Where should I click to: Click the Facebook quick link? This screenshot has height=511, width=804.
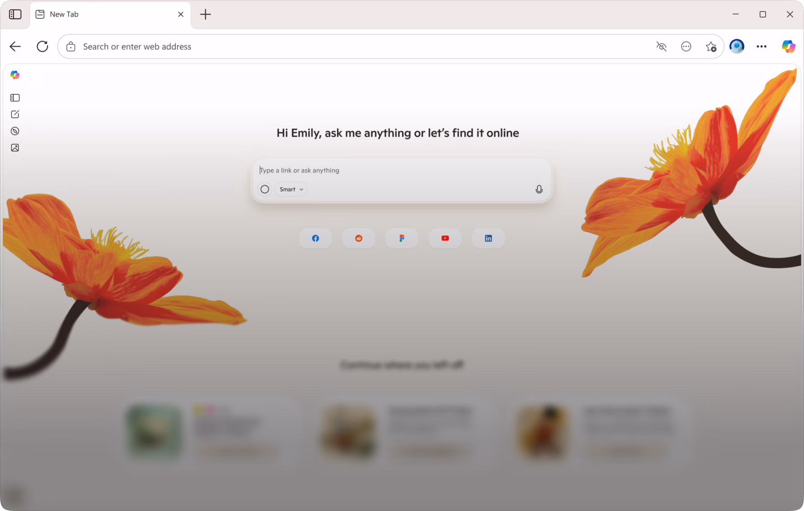pos(315,238)
